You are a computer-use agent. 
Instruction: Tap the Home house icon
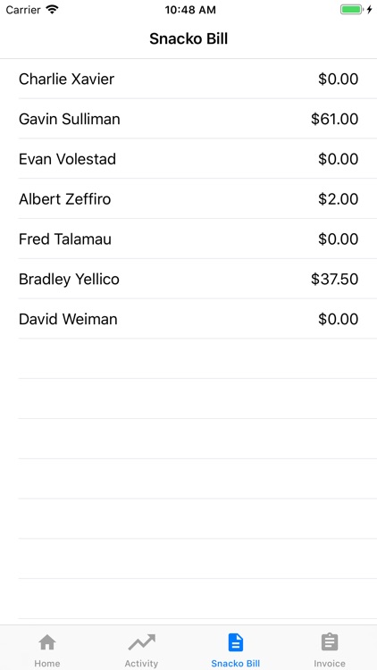[47, 641]
